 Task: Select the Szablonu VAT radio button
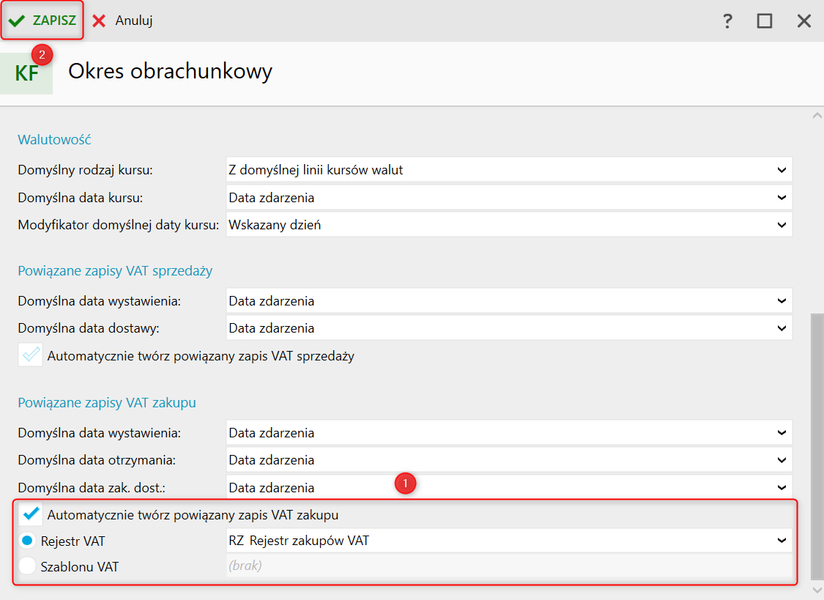[x=27, y=566]
